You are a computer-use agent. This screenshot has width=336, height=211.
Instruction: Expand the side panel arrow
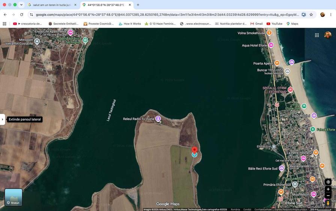click(x=2, y=119)
